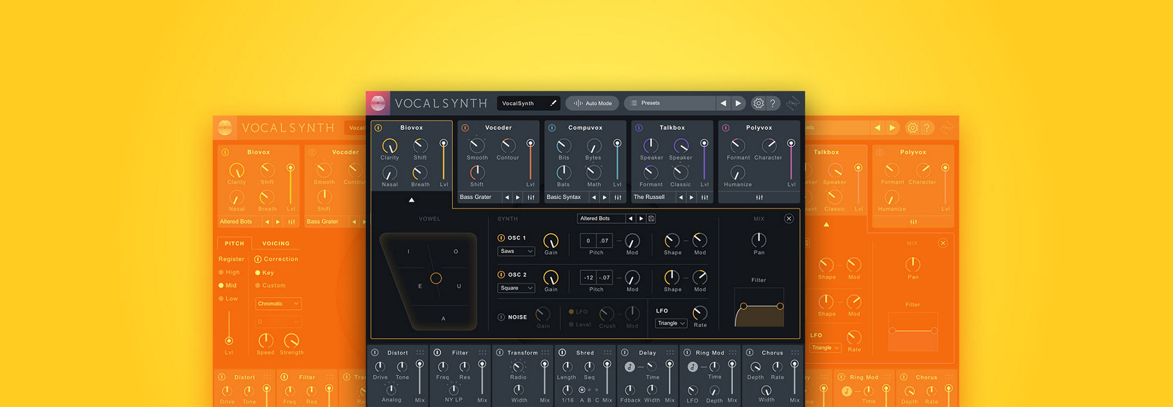This screenshot has width=1173, height=407.
Task: Toggle Compuvox module power button
Action: tap(552, 128)
